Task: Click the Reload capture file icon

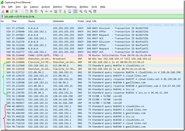Action: click(36, 11)
